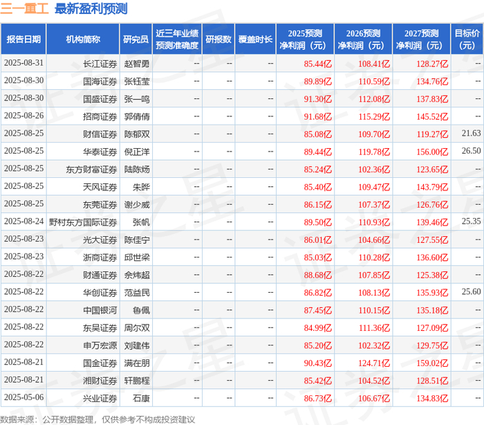
Task: Click the 2026 profit value 124.71亿
Action: [374, 363]
